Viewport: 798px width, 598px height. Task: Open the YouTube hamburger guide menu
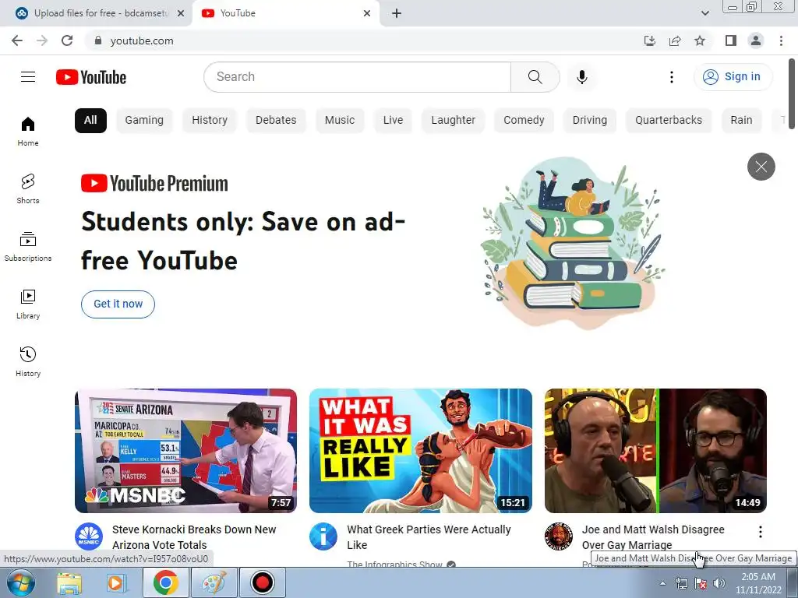pyautogui.click(x=28, y=77)
